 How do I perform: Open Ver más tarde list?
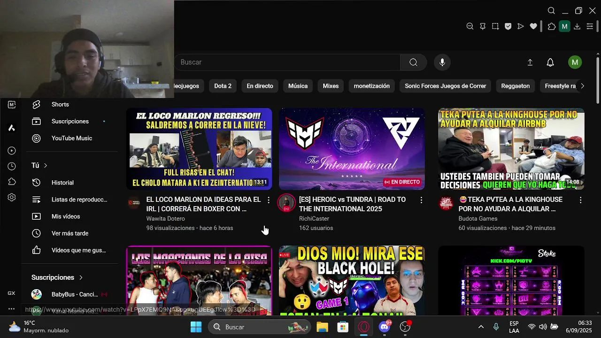pyautogui.click(x=71, y=233)
